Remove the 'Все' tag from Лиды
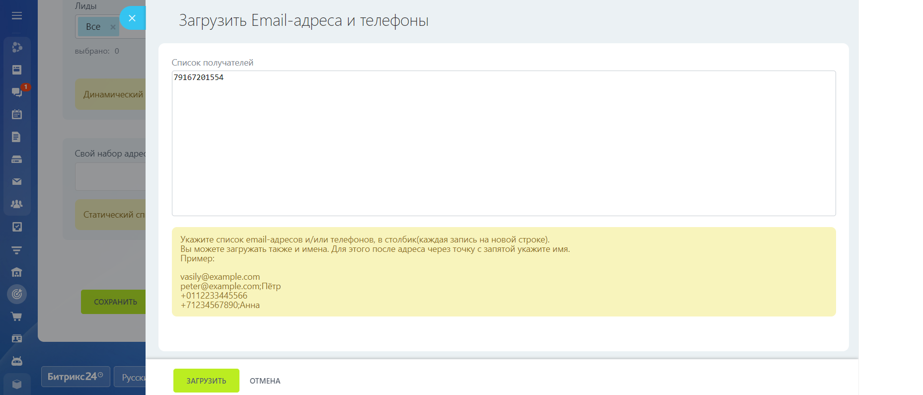 click(x=113, y=27)
